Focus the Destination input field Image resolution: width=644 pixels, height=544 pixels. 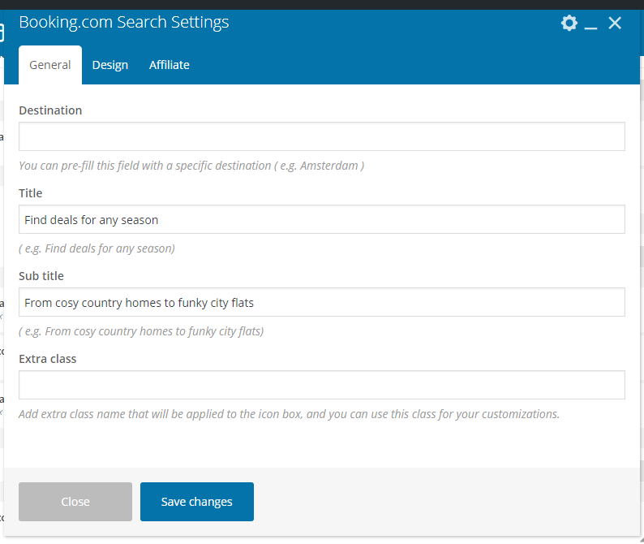321,136
